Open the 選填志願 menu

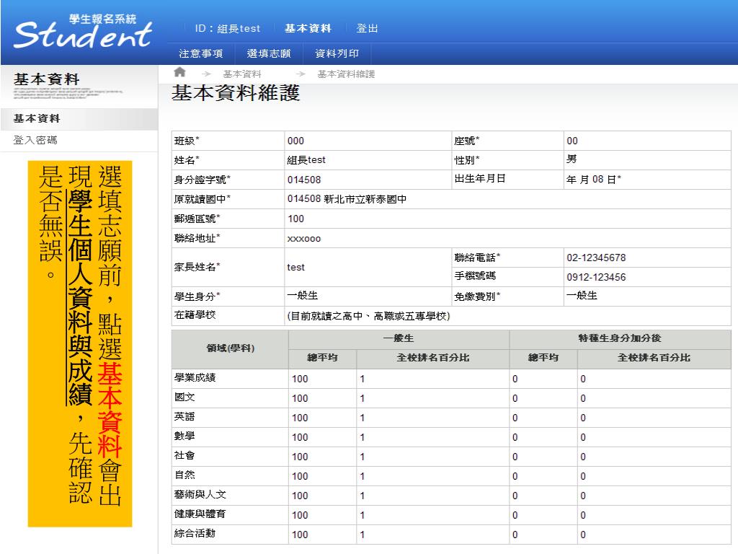click(x=269, y=53)
